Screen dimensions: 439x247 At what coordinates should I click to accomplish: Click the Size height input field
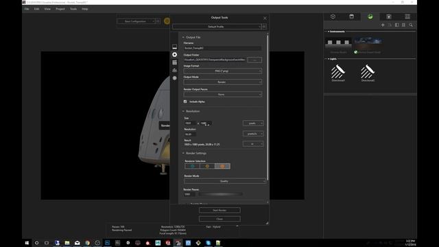point(206,123)
